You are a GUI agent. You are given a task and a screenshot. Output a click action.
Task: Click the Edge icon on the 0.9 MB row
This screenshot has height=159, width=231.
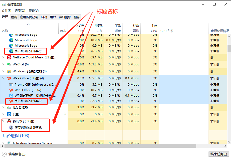click(x=11, y=45)
